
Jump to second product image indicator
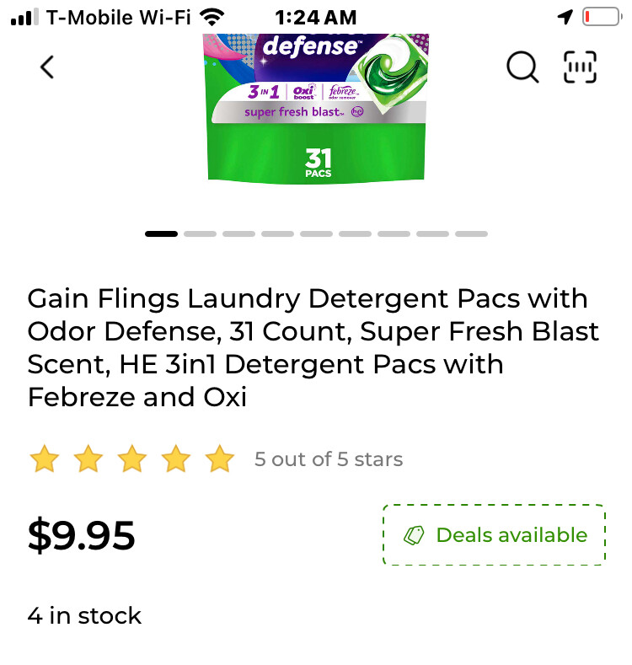click(x=200, y=233)
